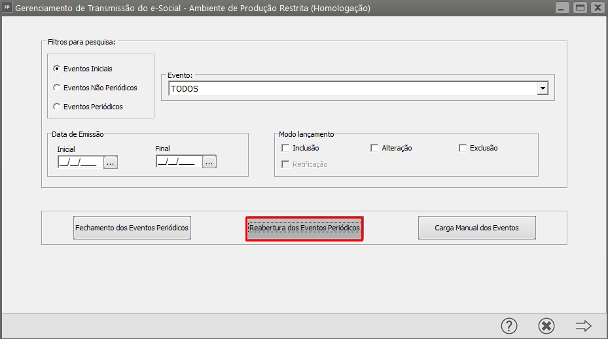Click the help question mark icon
The width and height of the screenshot is (608, 339).
509,325
